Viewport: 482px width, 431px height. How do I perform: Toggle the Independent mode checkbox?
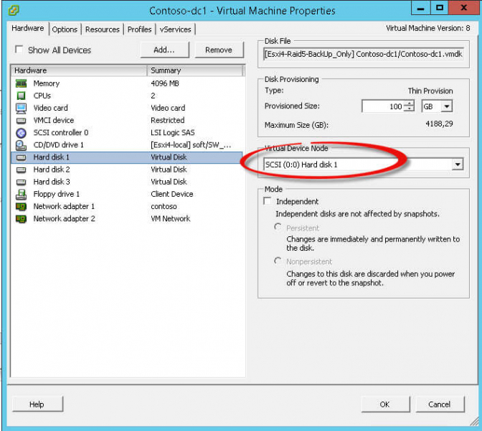coord(268,202)
